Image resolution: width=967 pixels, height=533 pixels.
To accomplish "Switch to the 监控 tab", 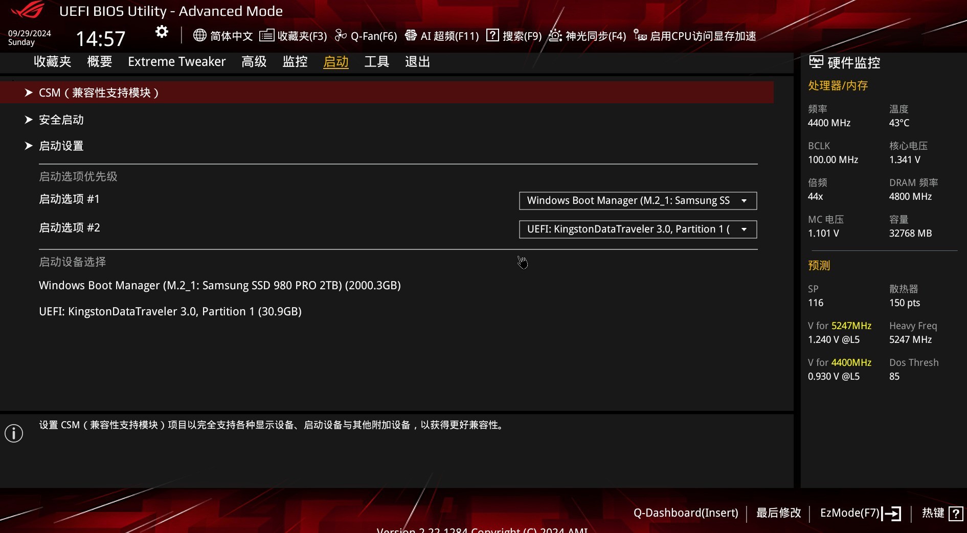I will coord(295,62).
